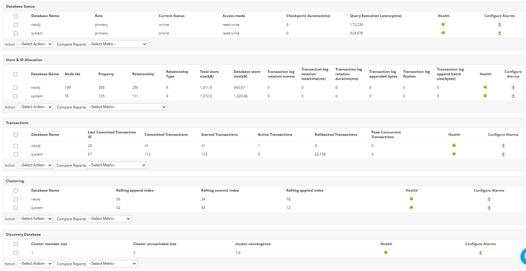The image size is (526, 271).
Task: Check the system row in Transactions table
Action: 16,154
